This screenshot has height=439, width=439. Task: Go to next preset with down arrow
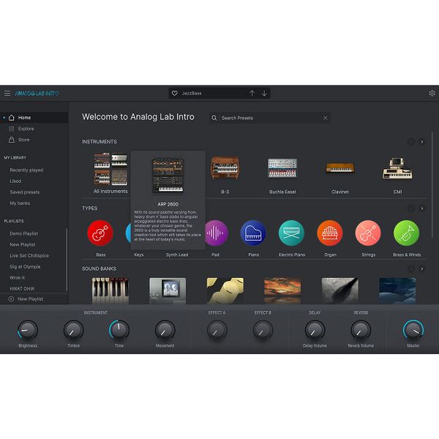point(264,93)
